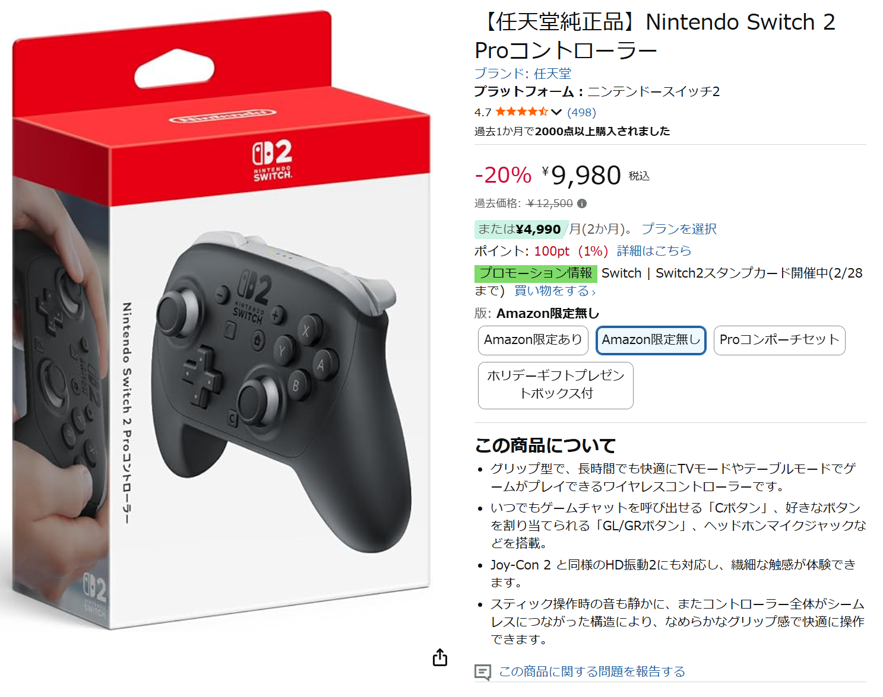Click the product title Nintendo Switch 2 Proコントローラー
This screenshot has width=883, height=697.
click(x=655, y=36)
